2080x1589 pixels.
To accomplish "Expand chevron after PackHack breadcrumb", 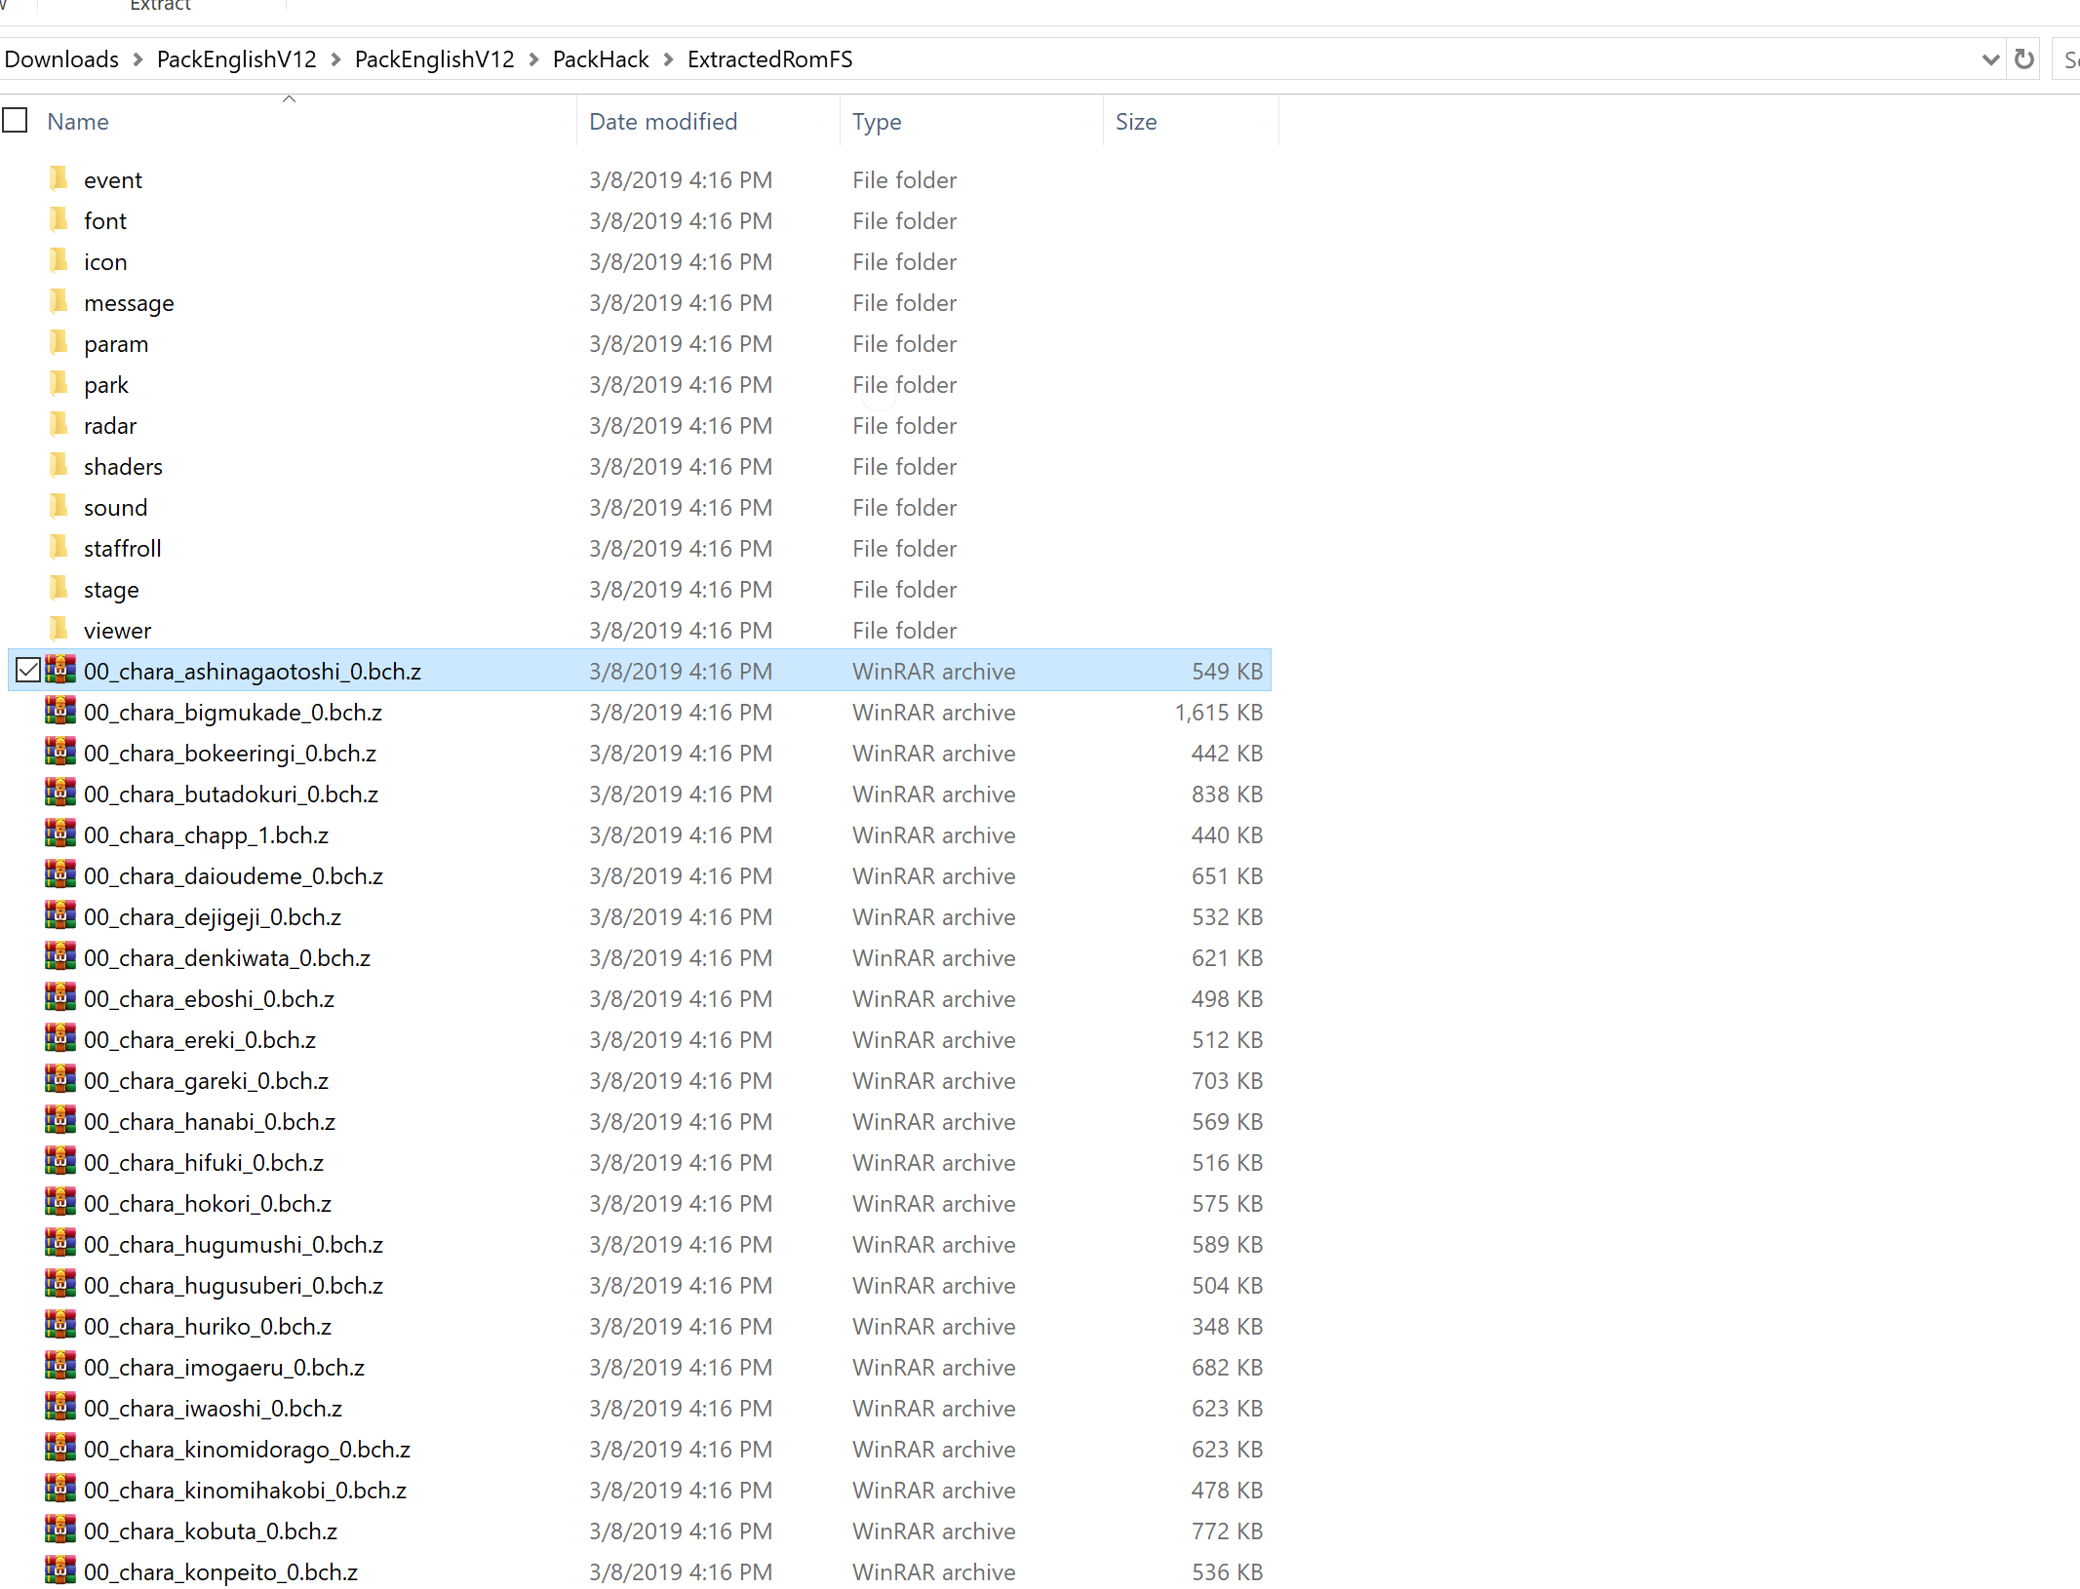I will pos(668,59).
